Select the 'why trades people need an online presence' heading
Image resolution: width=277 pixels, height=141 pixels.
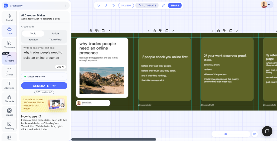pos(98,48)
